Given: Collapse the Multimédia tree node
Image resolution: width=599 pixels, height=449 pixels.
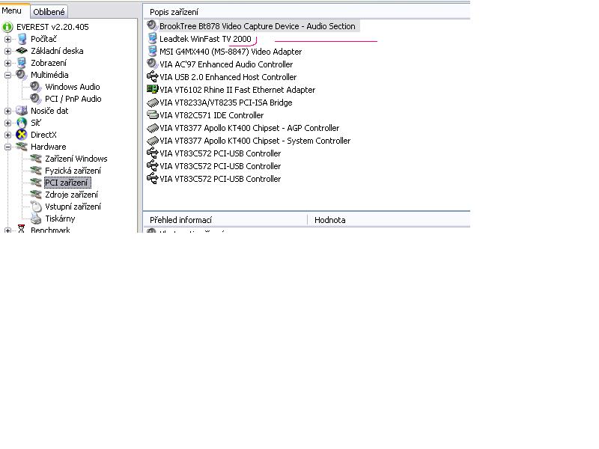Looking at the screenshot, I should tap(7, 75).
